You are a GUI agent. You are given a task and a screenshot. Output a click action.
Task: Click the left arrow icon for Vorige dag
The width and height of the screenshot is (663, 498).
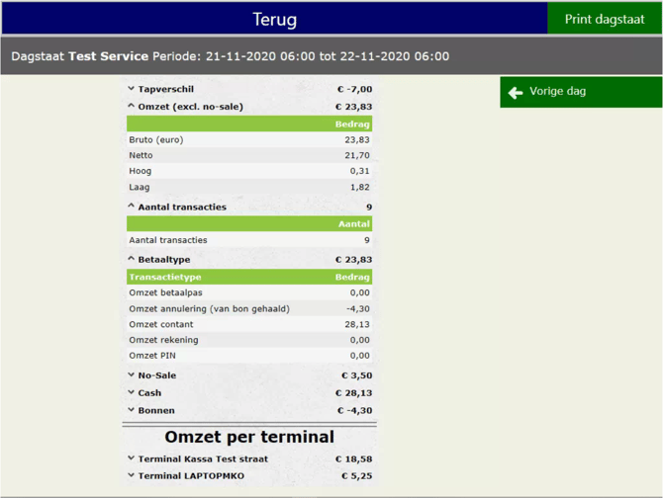tap(516, 92)
